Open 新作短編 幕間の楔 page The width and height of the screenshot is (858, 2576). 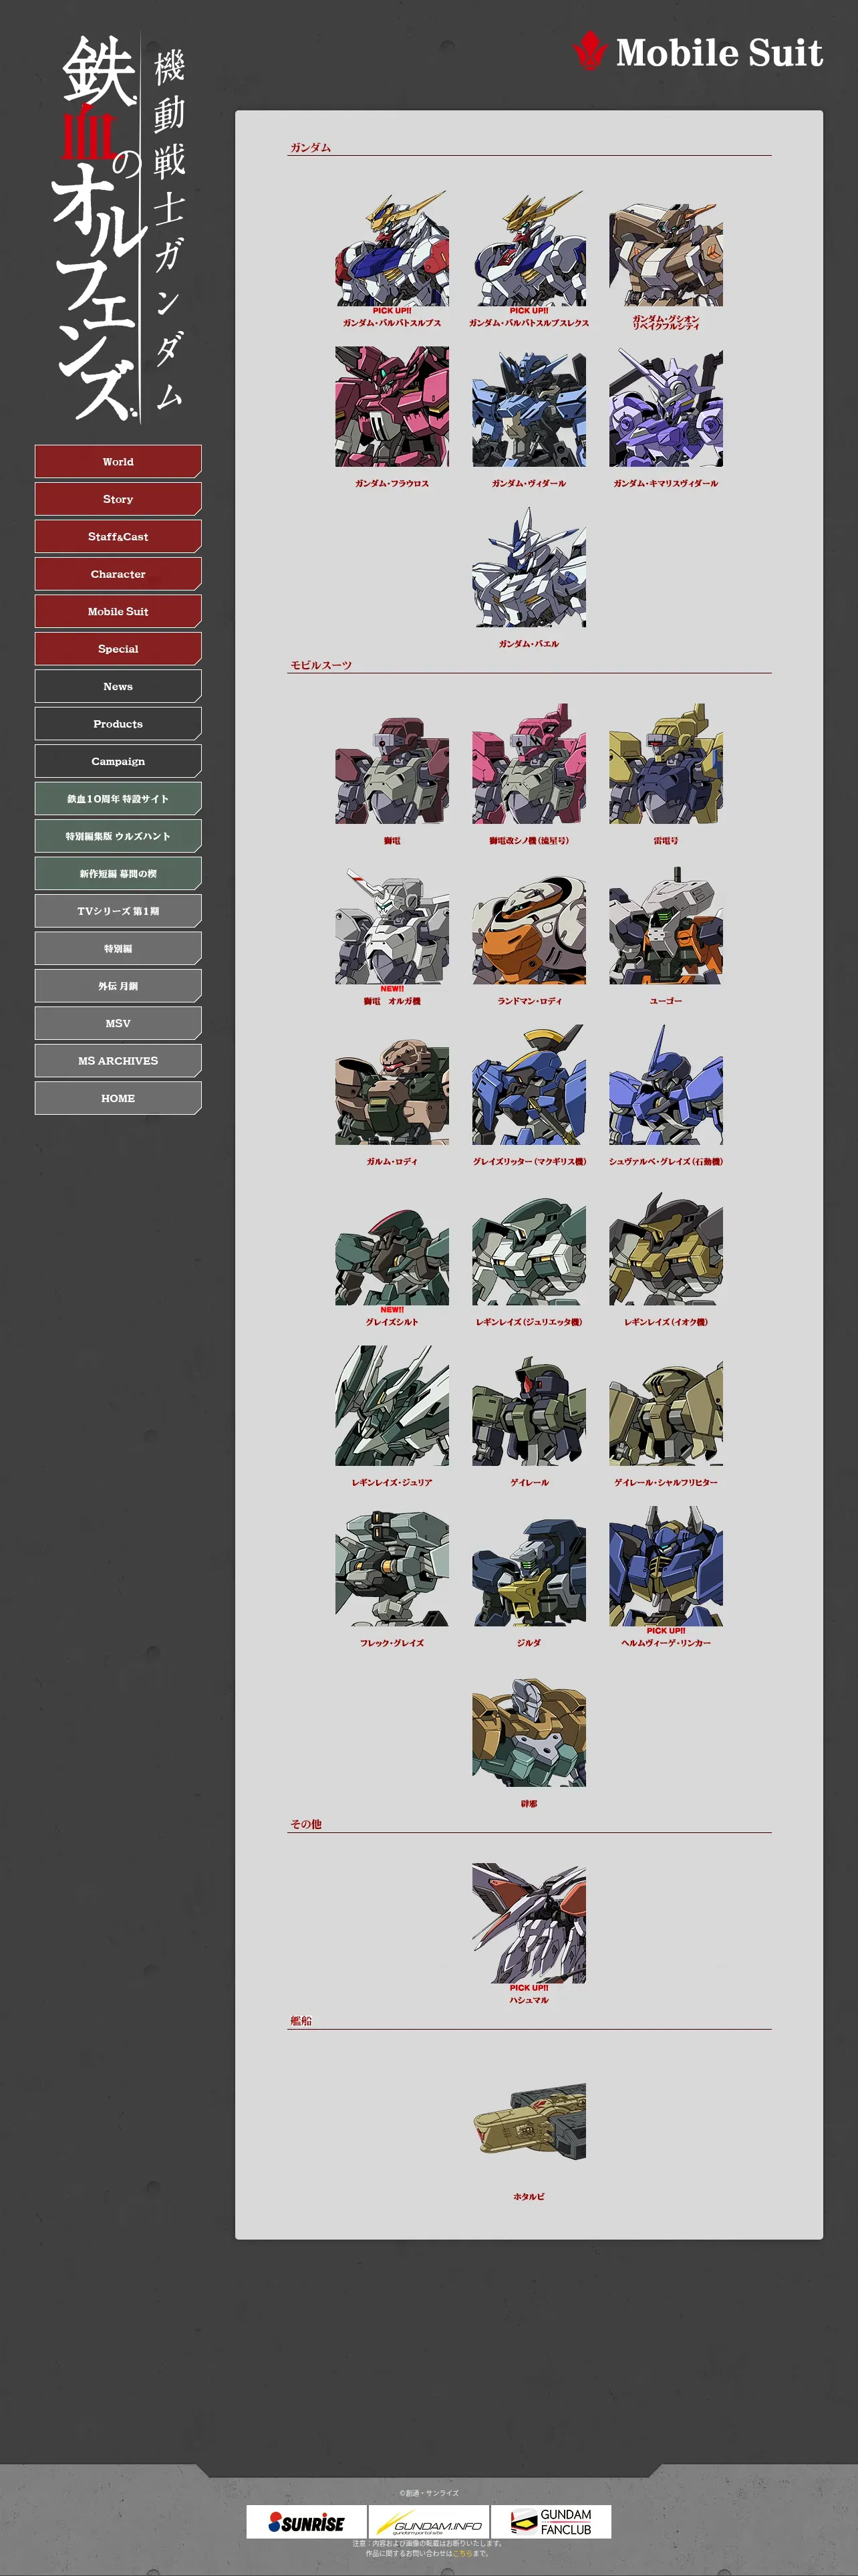(x=118, y=874)
